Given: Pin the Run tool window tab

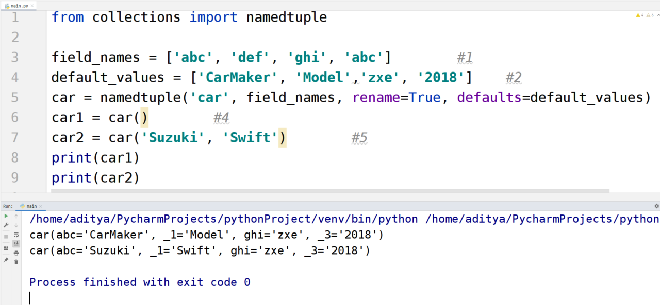Looking at the screenshot, I should (x=6, y=259).
